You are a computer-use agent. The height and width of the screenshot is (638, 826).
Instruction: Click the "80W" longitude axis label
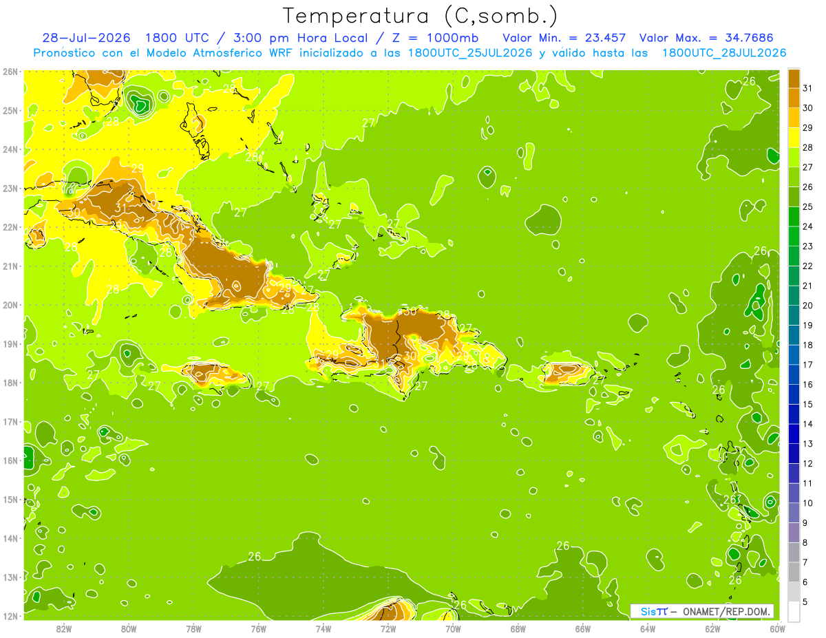(x=129, y=628)
